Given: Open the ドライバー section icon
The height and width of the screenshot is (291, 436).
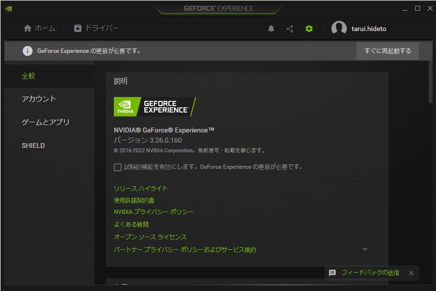Looking at the screenshot, I should (78, 28).
